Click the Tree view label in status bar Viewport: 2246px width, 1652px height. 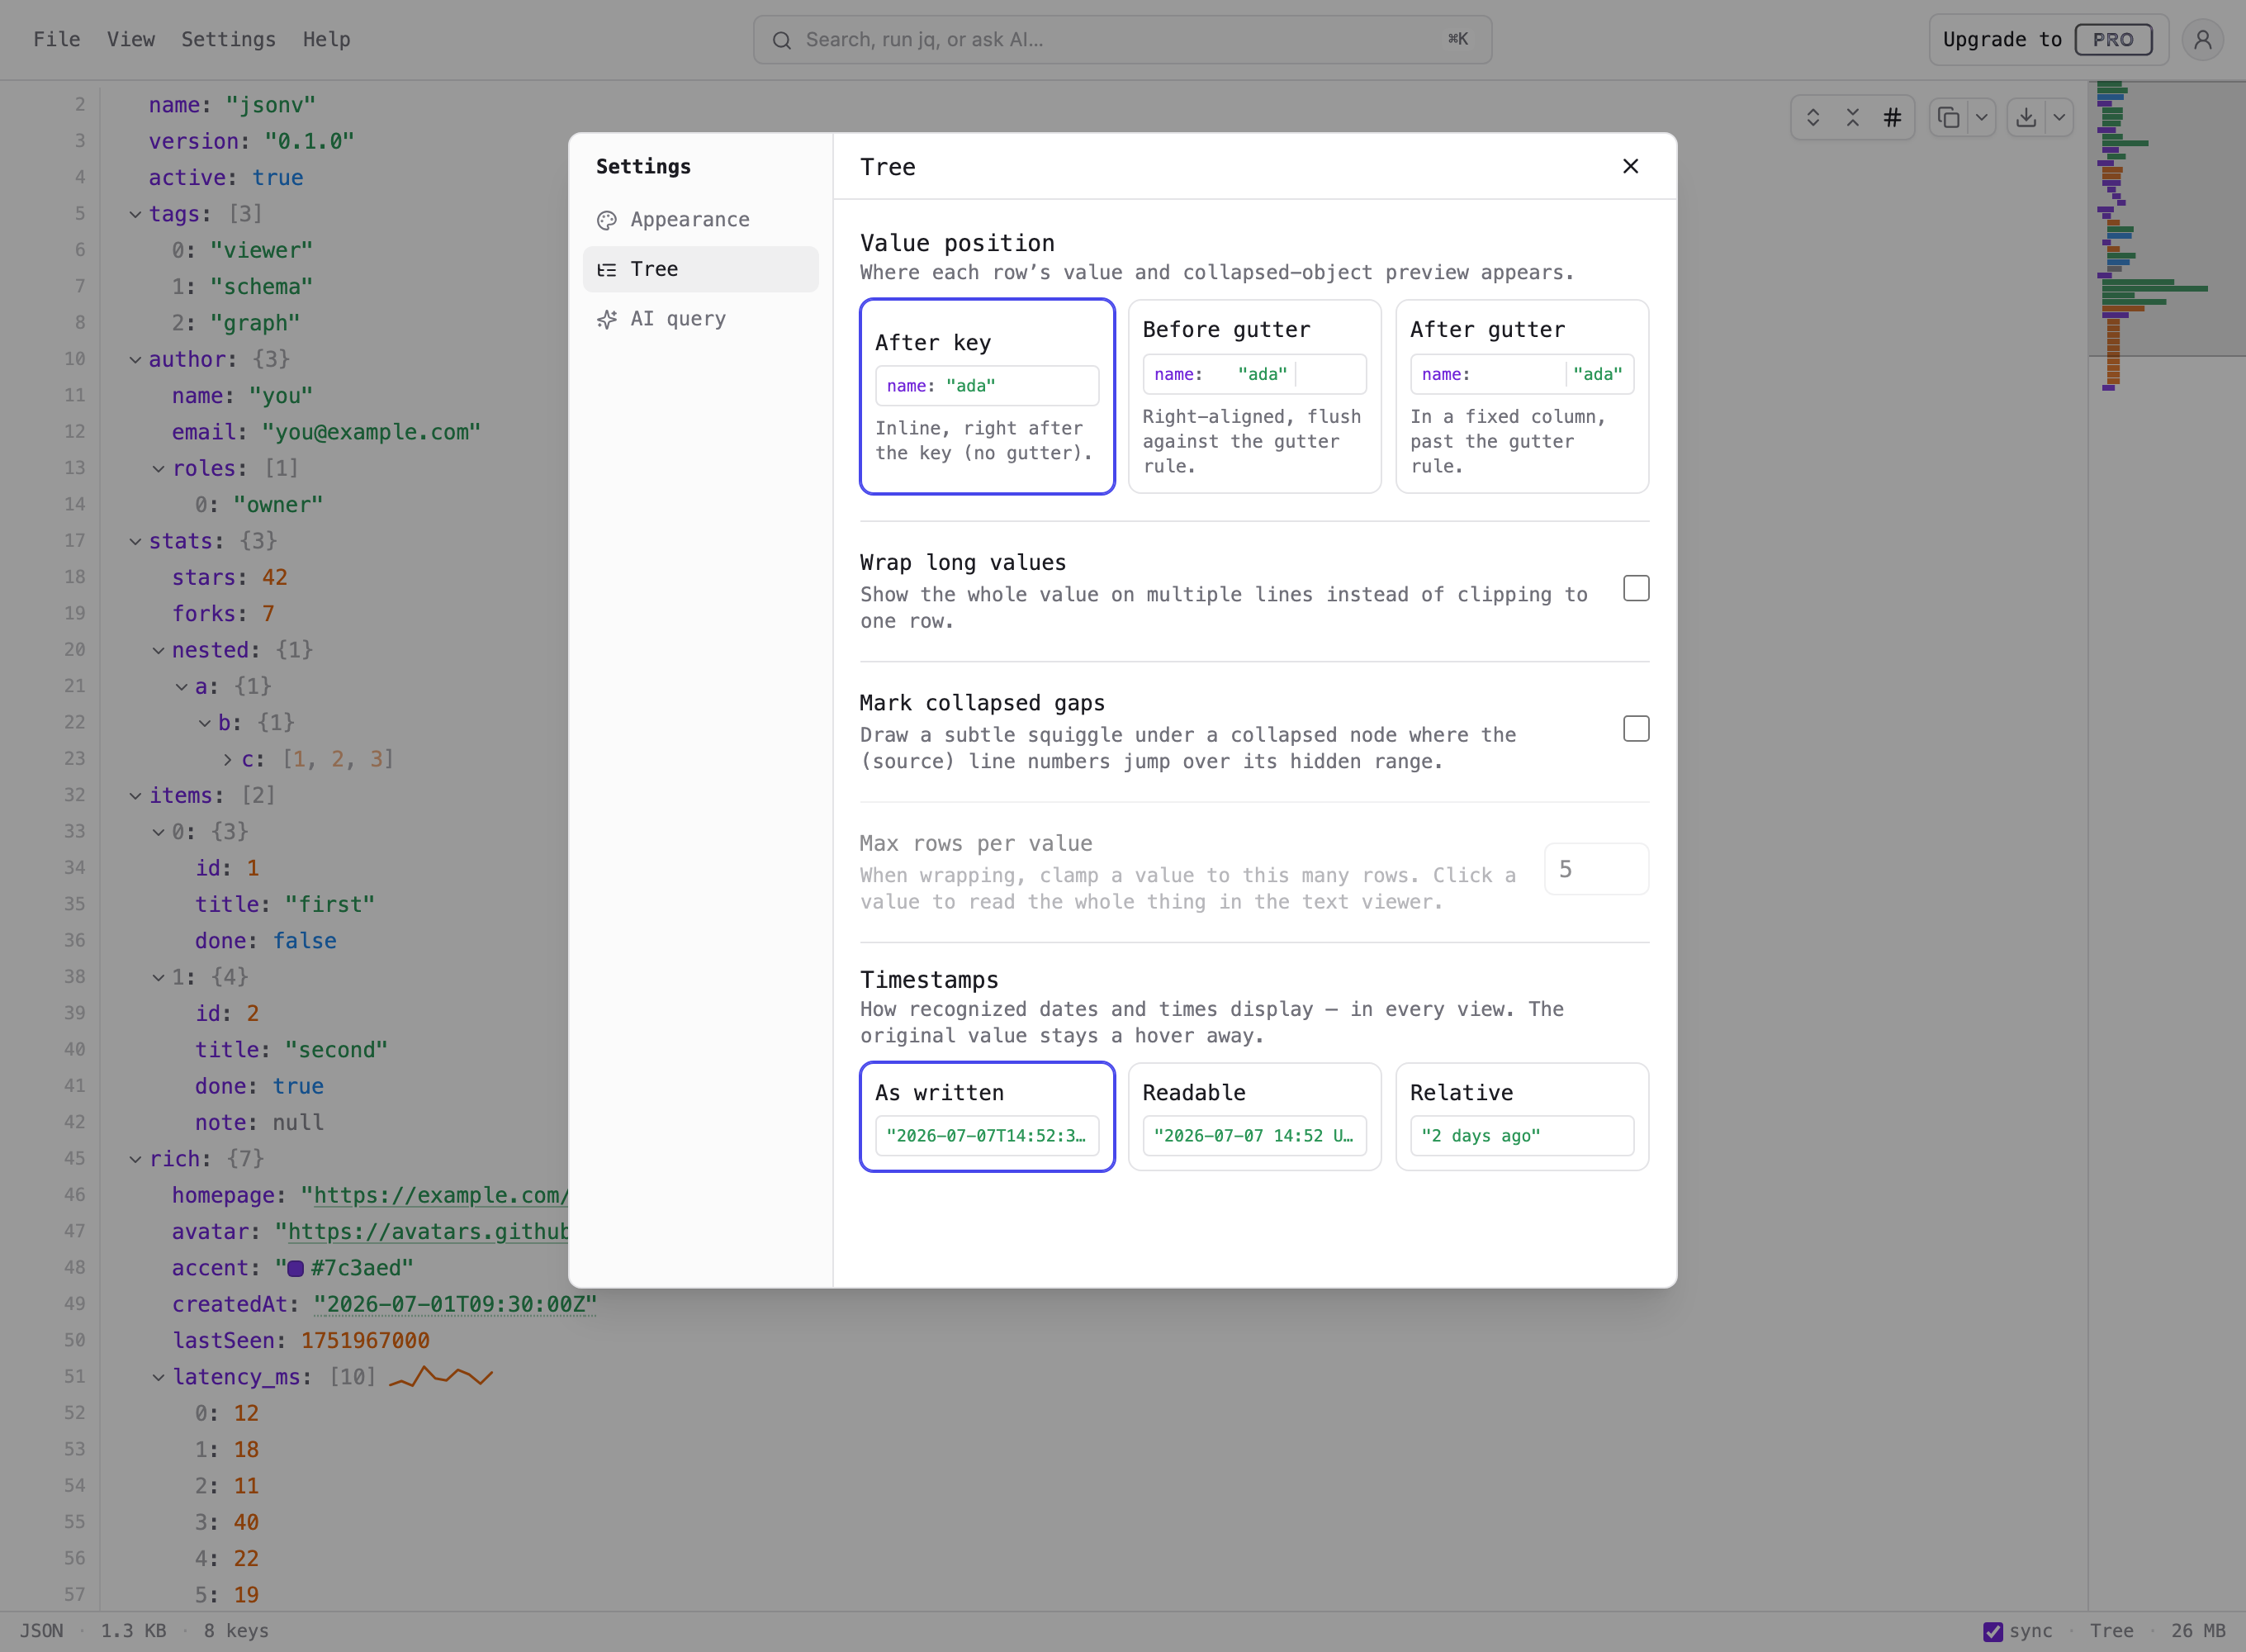pos(2111,1631)
